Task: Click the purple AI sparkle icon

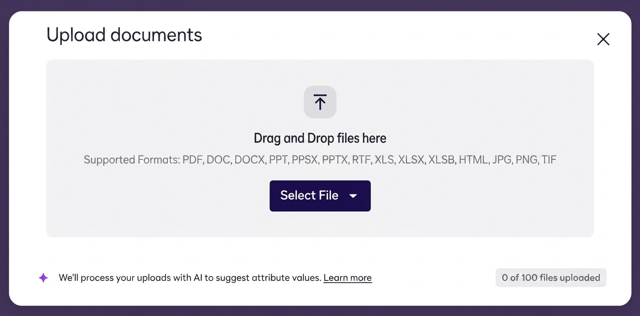Action: (43, 278)
